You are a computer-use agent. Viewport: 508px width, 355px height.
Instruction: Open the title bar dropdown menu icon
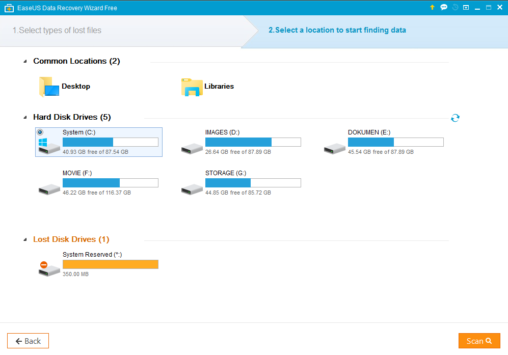click(466, 7)
